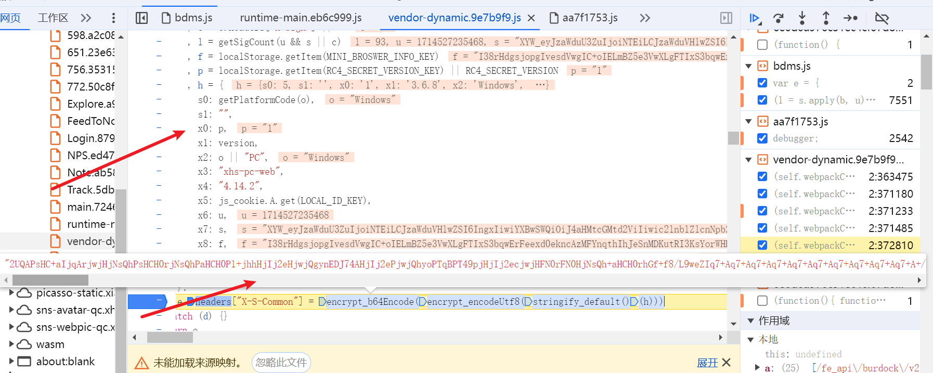Step over the next function call

tap(779, 18)
